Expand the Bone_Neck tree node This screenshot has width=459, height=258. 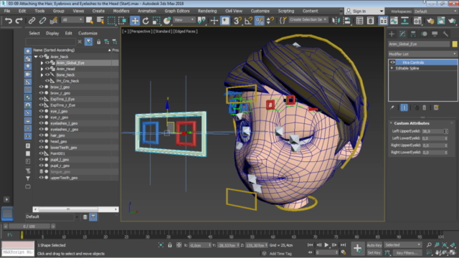tap(42, 75)
